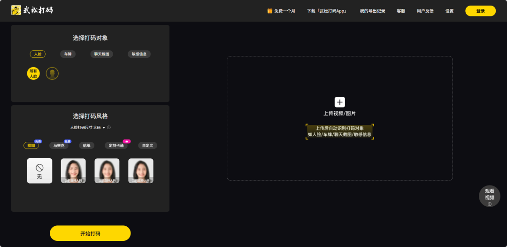
Task: Toggle the 所有人脸 selection circle
Action: pos(33,73)
